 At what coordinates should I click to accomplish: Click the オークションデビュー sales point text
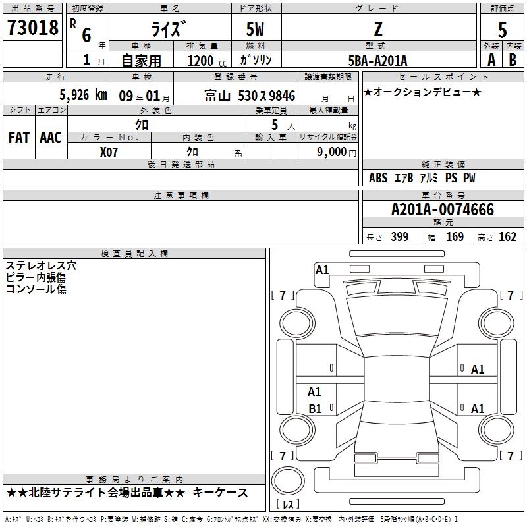pos(422,92)
